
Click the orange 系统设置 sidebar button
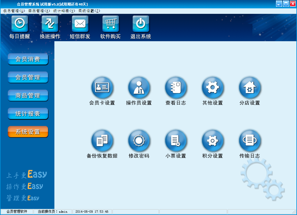[28, 132]
